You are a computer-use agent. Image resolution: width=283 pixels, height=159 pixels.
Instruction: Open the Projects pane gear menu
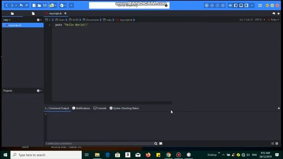click(39, 91)
